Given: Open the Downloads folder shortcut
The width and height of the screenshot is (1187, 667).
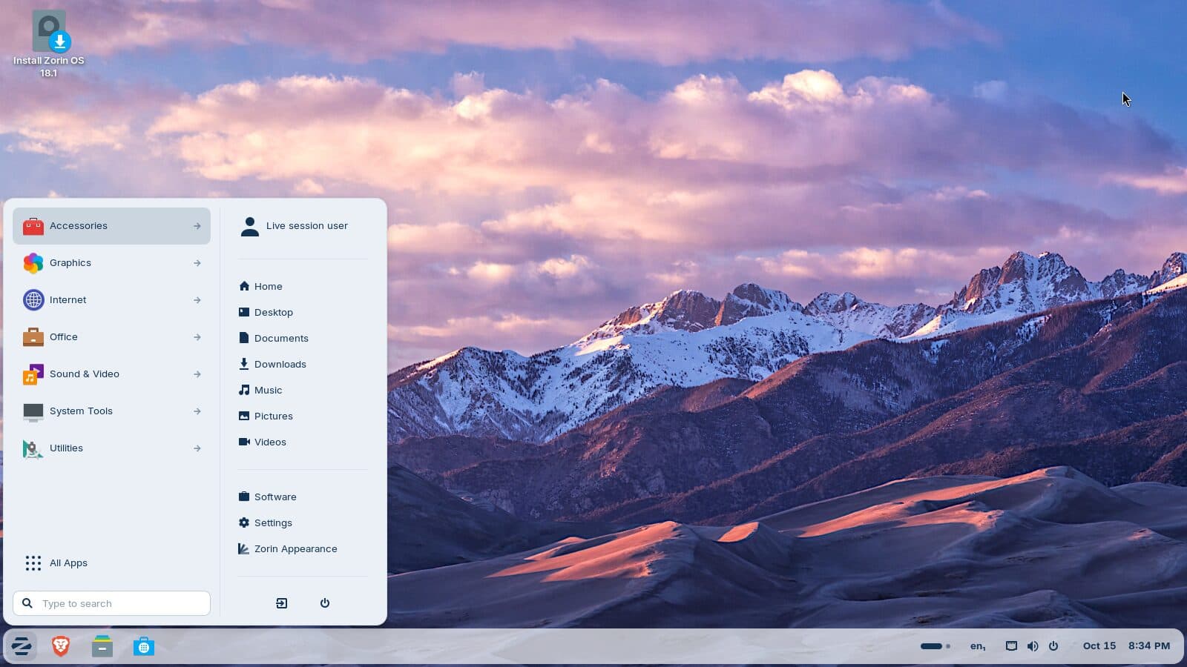Looking at the screenshot, I should 303,364.
